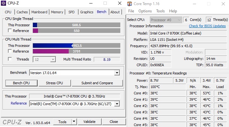The height and width of the screenshot is (127, 229).
Task: Switch to the Memory tab
Action: pos(57,12)
